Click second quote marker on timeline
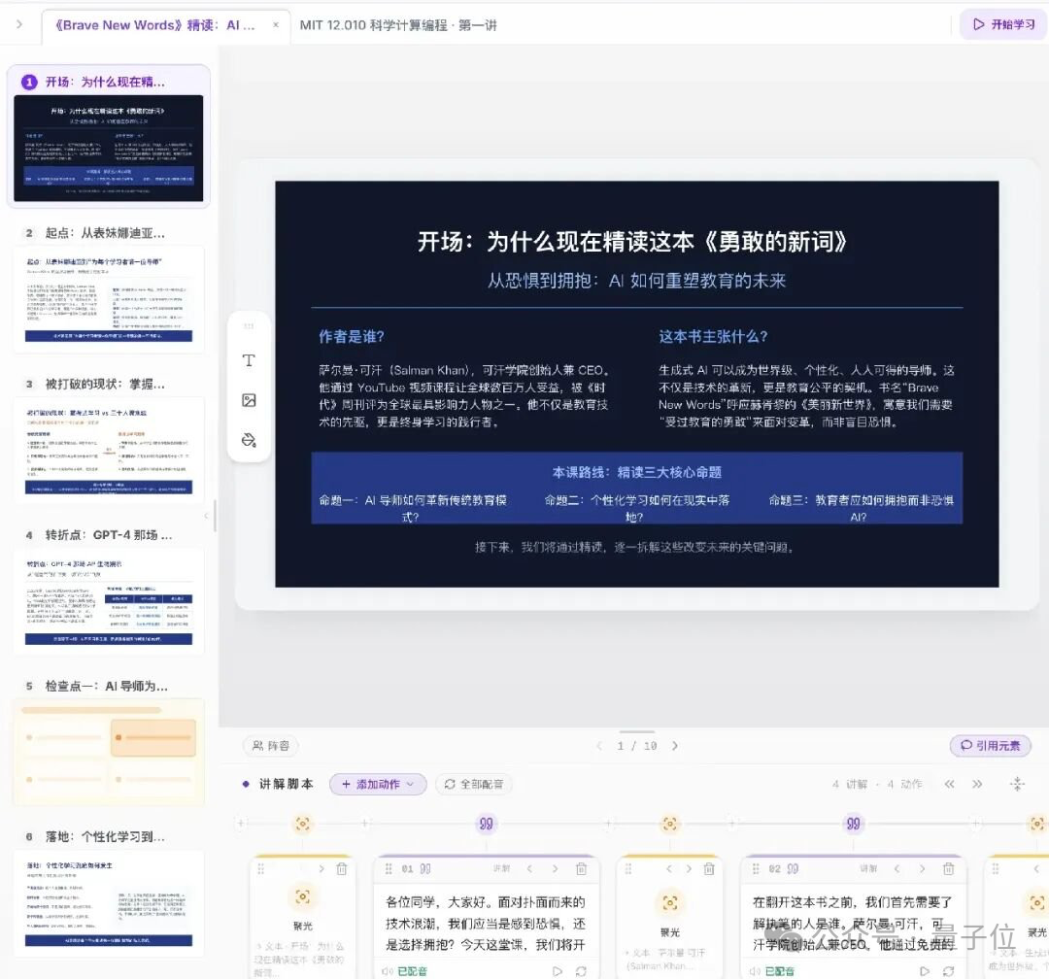The width and height of the screenshot is (1049, 979). (854, 823)
